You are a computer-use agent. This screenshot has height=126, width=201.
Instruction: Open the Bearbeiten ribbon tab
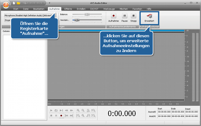pyautogui.click(x=39, y=9)
